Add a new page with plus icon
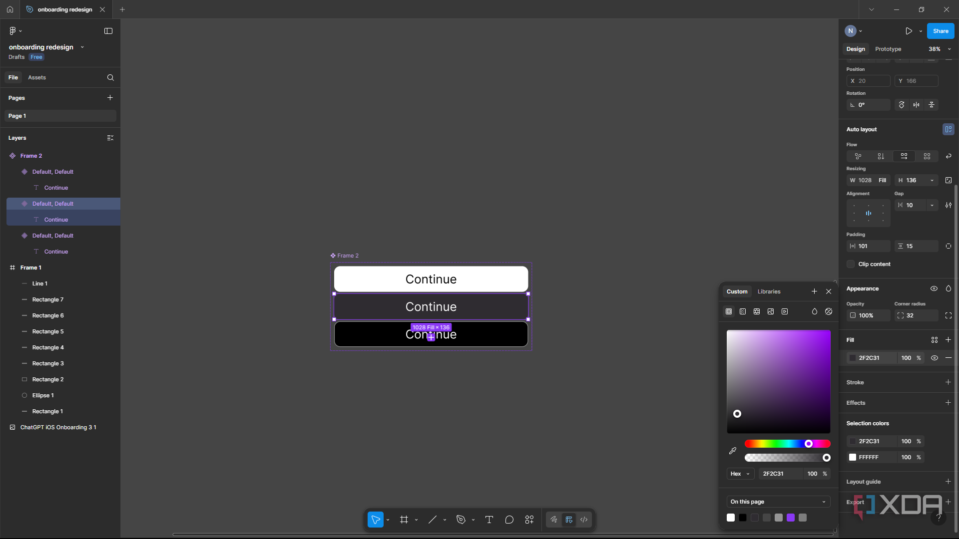 110,98
